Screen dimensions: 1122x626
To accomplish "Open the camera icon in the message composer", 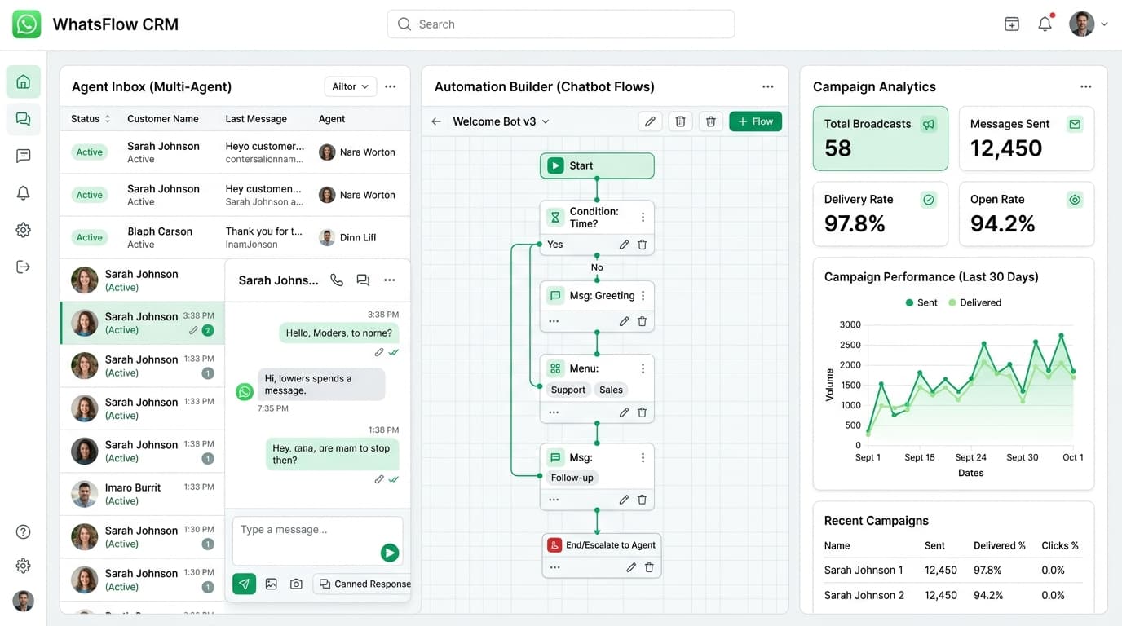I will [x=296, y=584].
